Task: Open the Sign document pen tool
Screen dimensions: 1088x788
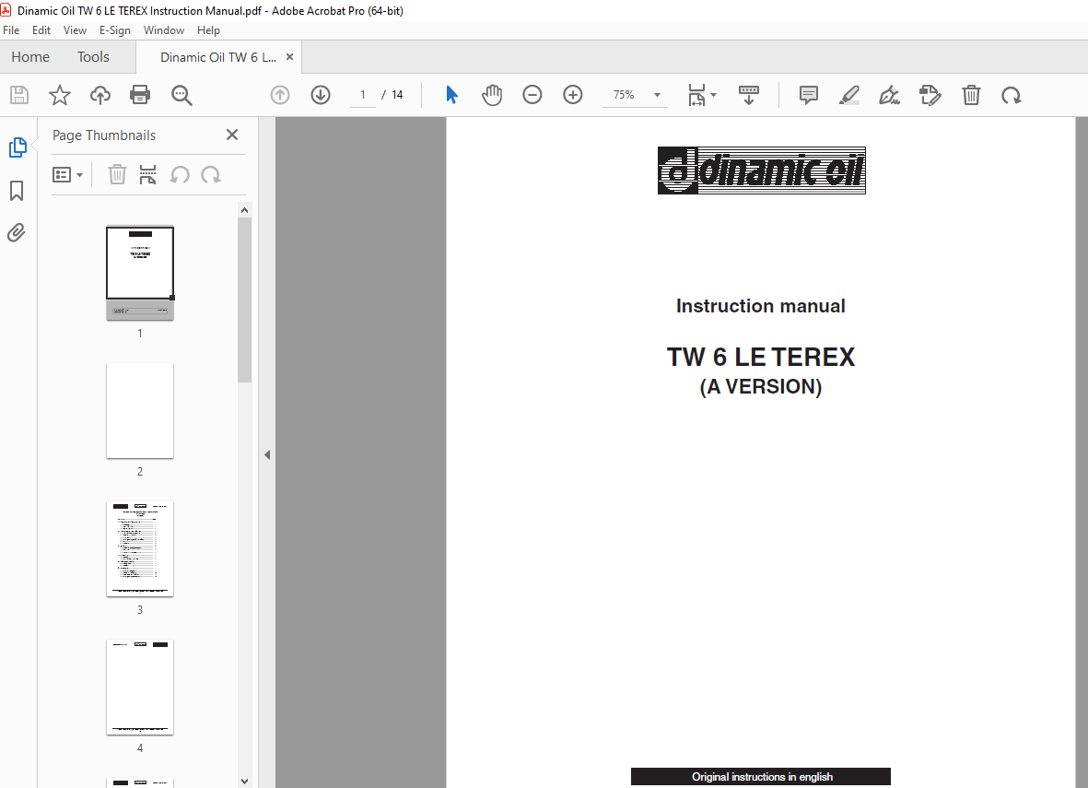Action: pos(889,95)
